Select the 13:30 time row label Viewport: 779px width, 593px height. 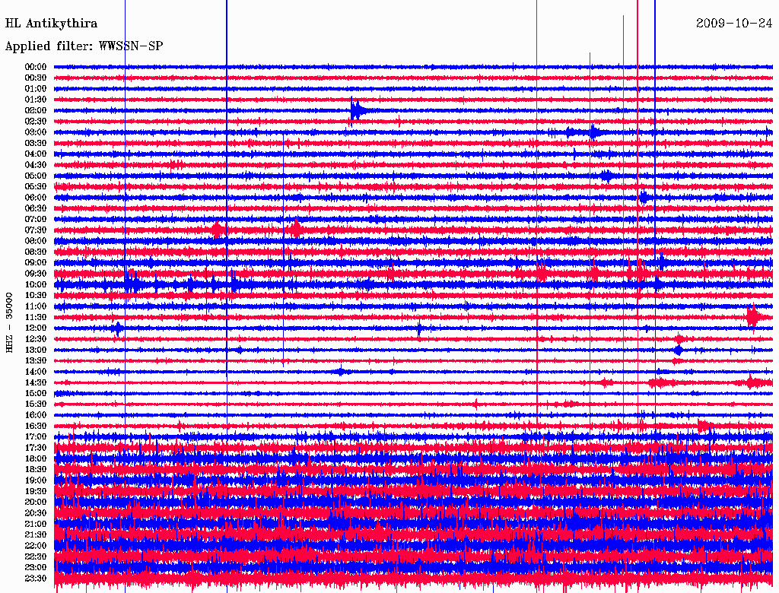click(36, 360)
